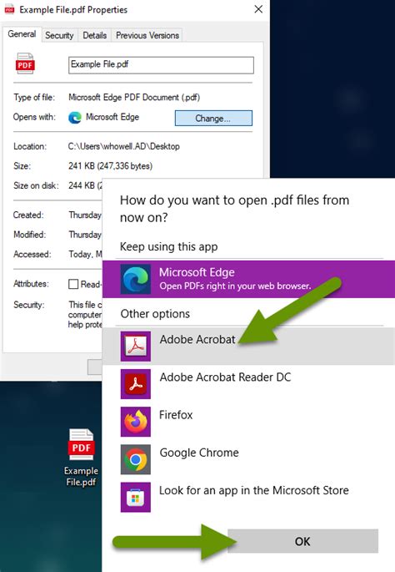This screenshot has width=395, height=572.
Task: Click the Google Chrome icon in app list
Action: coord(136,459)
